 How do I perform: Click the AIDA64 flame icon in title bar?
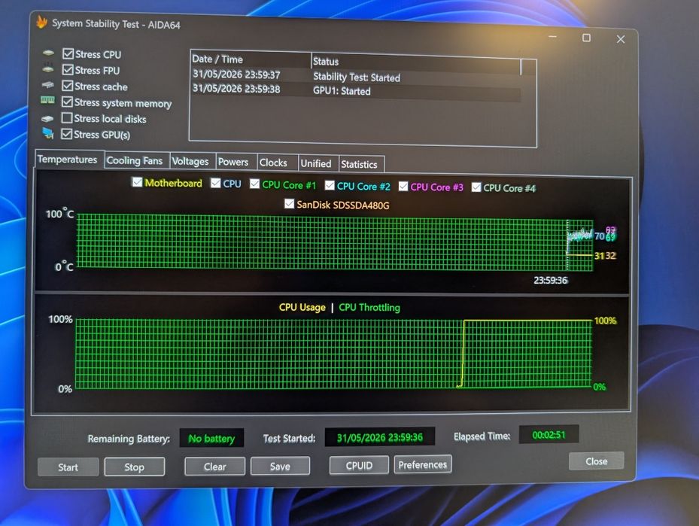[x=41, y=22]
